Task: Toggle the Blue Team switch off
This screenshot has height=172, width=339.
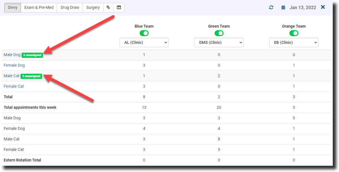Action: pyautogui.click(x=144, y=33)
